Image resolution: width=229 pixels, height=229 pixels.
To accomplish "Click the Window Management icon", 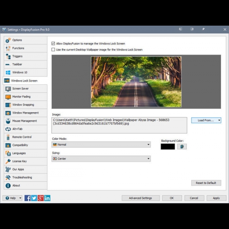I will 8,113.
